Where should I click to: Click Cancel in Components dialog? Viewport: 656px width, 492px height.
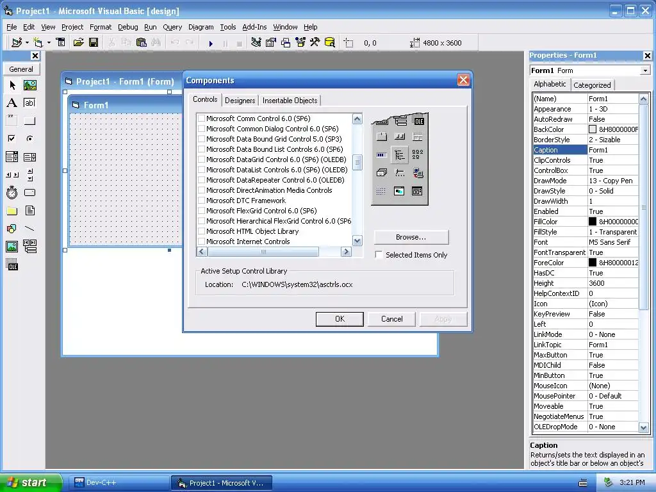point(391,319)
